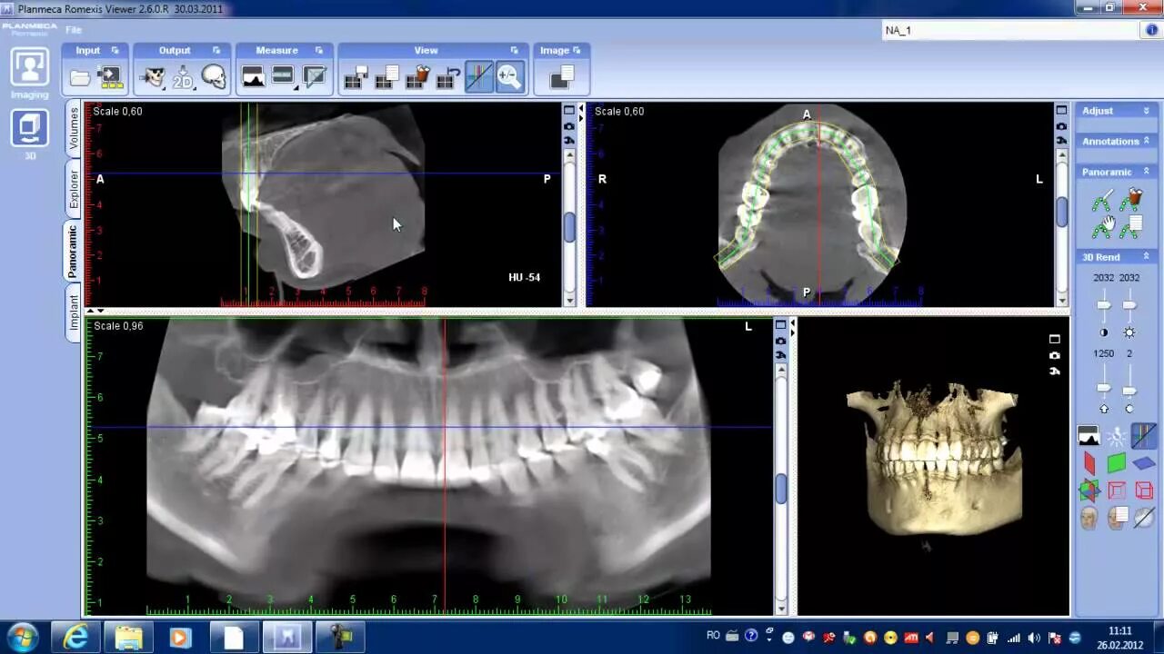1164x654 pixels.
Task: Click the red square clipping box icon
Action: pos(1117,491)
